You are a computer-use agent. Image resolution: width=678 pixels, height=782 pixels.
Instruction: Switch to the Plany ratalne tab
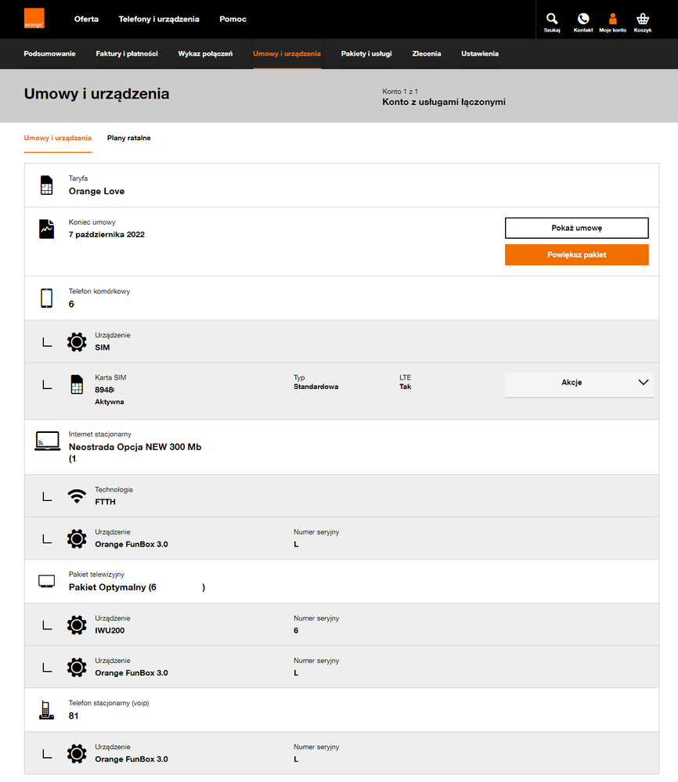(129, 139)
